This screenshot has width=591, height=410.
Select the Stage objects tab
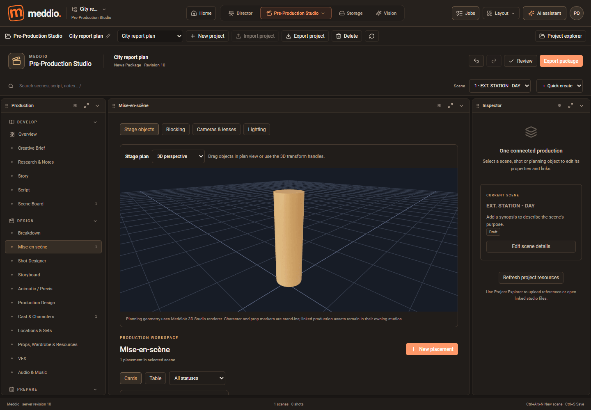139,130
